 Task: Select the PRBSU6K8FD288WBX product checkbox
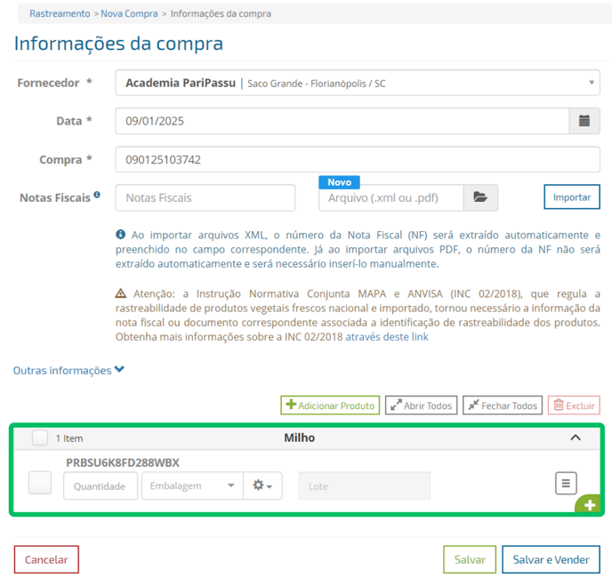tap(40, 483)
